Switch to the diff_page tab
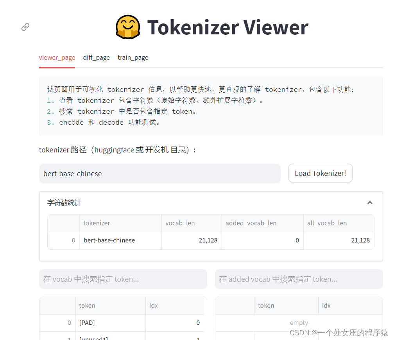The height and width of the screenshot is (340, 394). (96, 57)
